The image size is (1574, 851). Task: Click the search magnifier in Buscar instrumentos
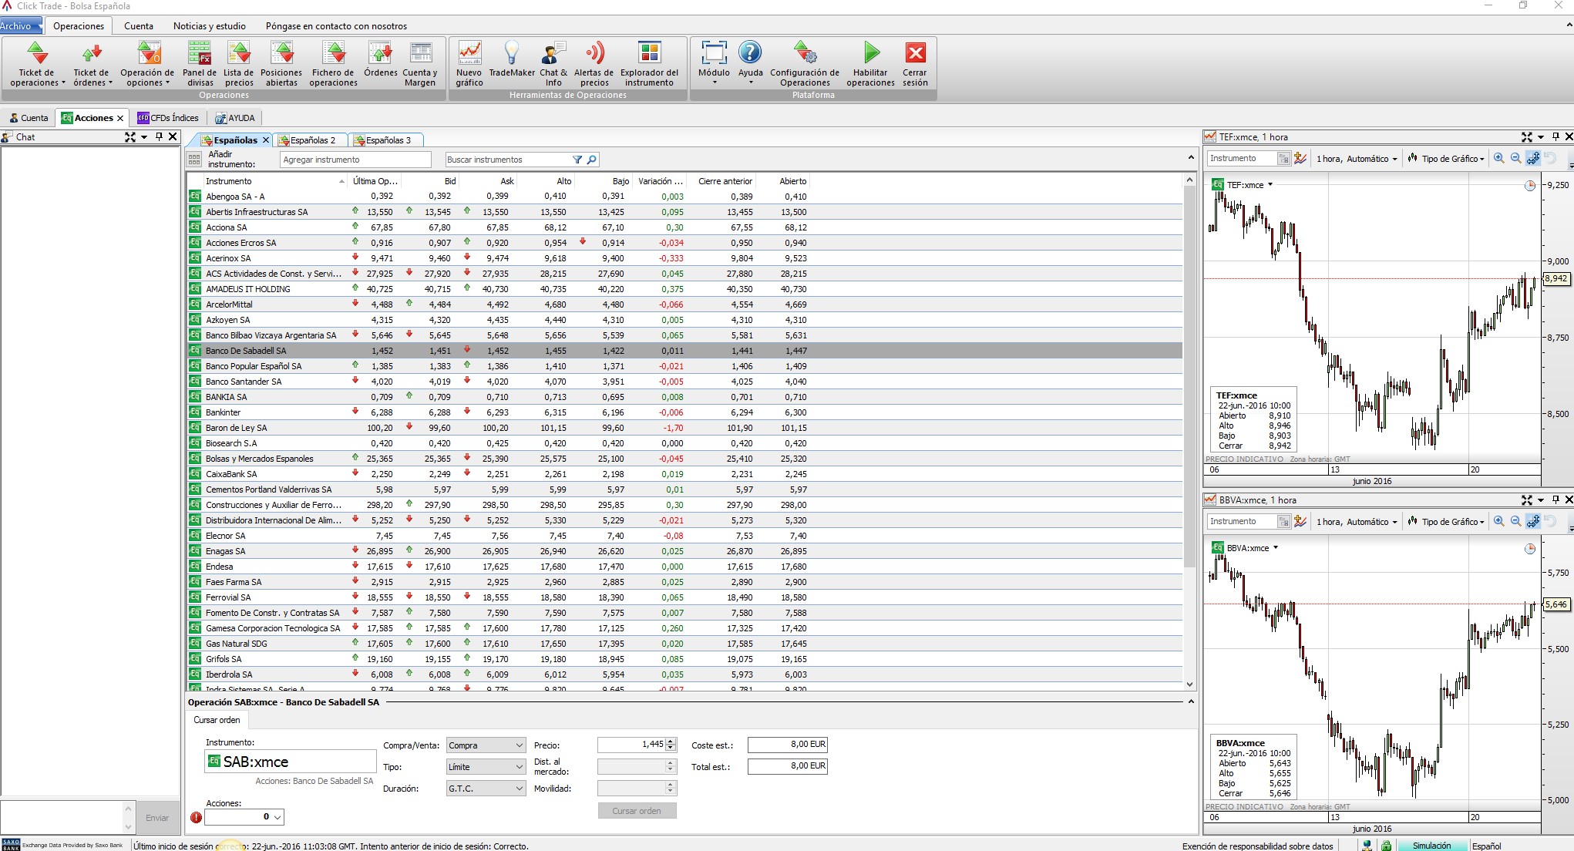click(x=591, y=160)
